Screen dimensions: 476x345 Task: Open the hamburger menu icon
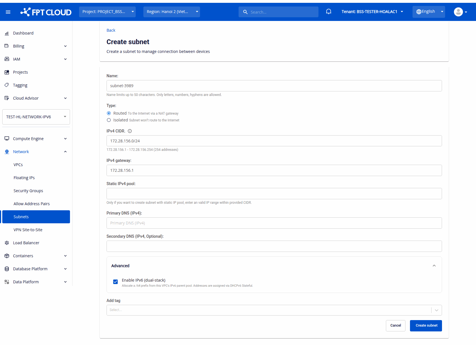[8, 12]
